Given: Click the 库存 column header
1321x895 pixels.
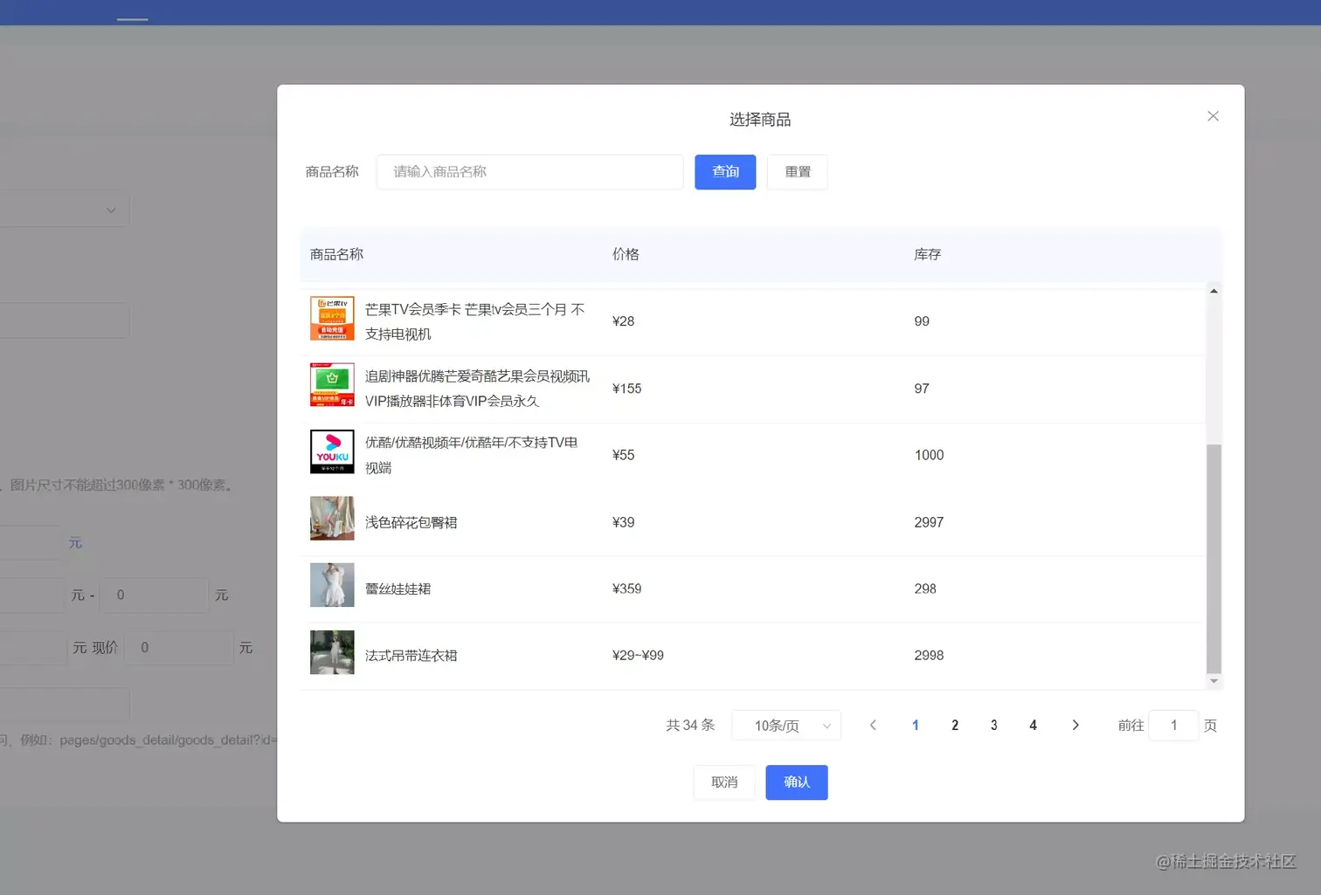Looking at the screenshot, I should (x=928, y=254).
